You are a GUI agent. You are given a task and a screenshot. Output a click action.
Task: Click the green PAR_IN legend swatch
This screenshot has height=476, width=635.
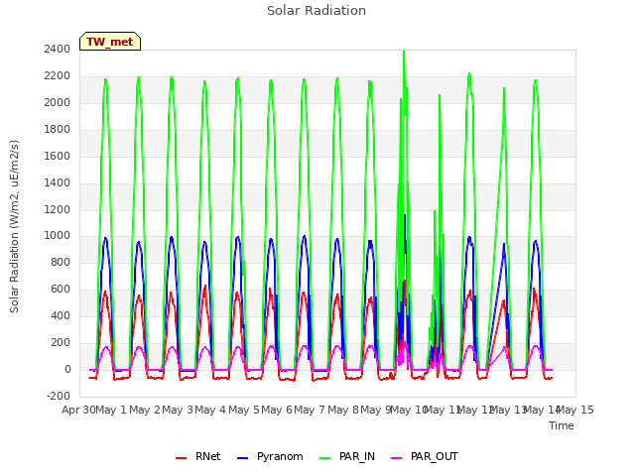tap(325, 458)
